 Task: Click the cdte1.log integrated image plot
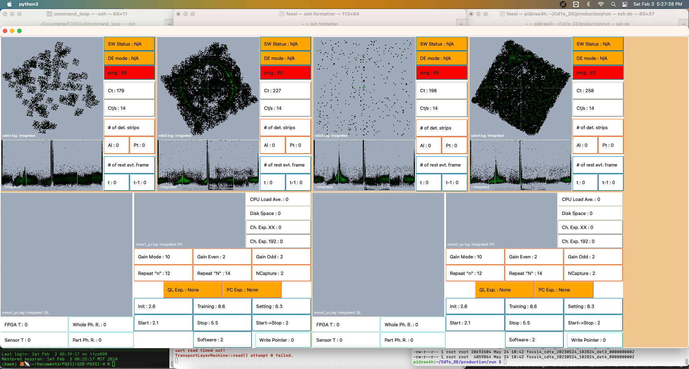(x=52, y=88)
